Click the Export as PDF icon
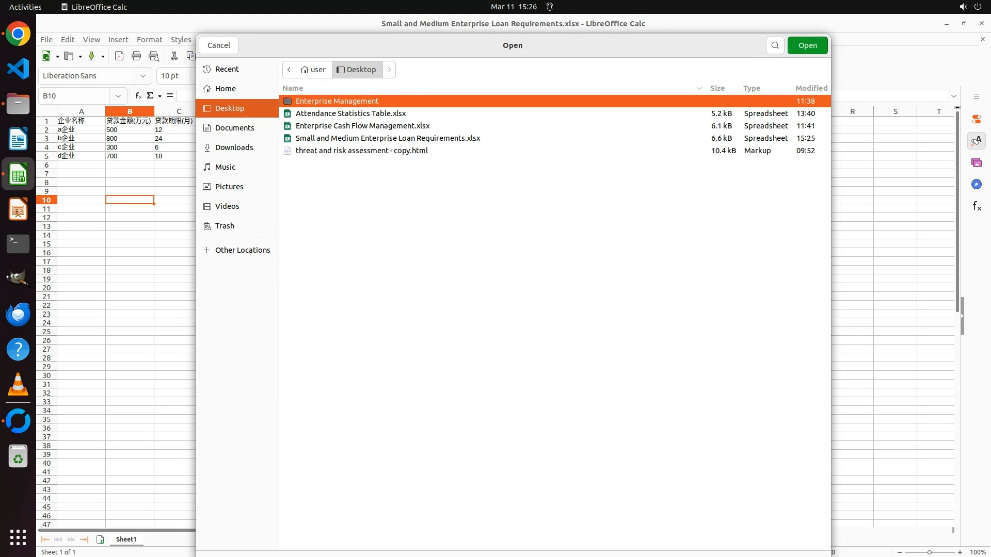 119,56
